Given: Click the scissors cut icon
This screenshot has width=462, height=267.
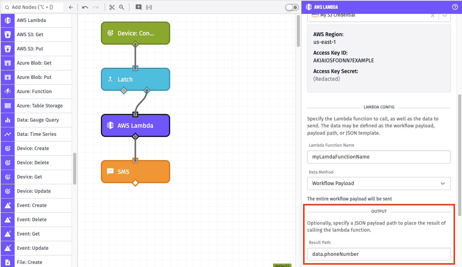Looking at the screenshot, I should coord(112,7).
